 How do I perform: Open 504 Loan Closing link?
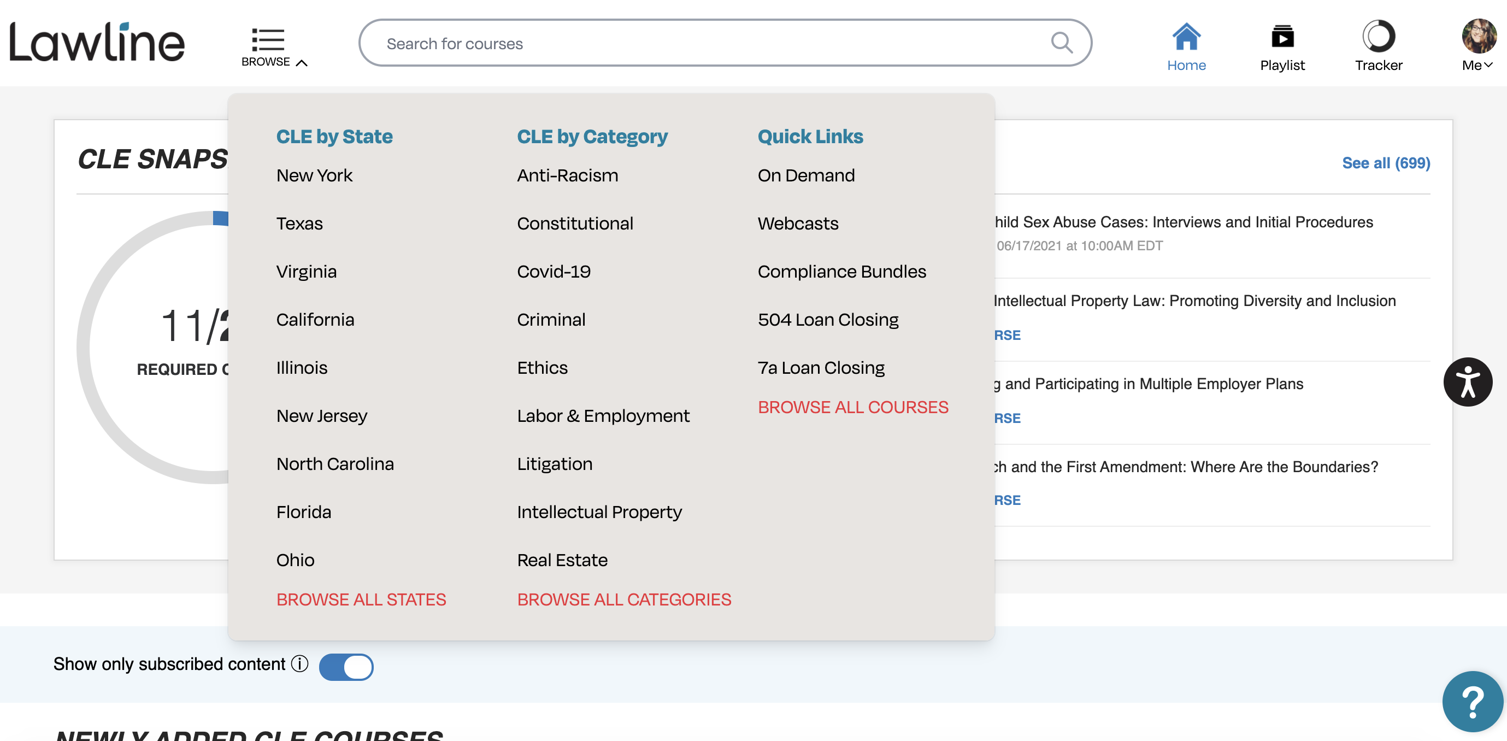828,319
